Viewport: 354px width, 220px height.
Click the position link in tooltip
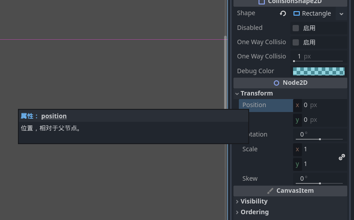[x=54, y=116]
